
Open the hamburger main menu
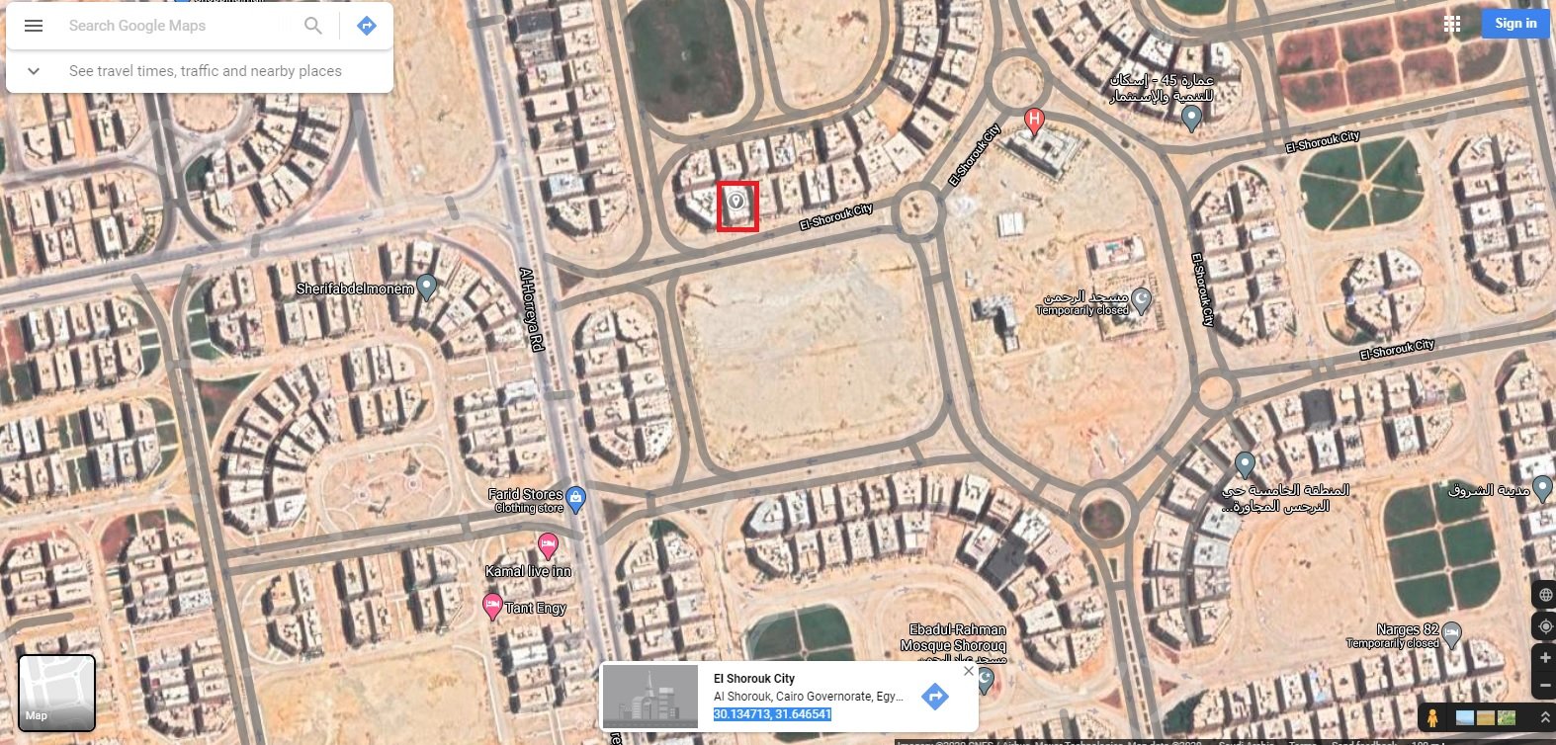pos(34,26)
